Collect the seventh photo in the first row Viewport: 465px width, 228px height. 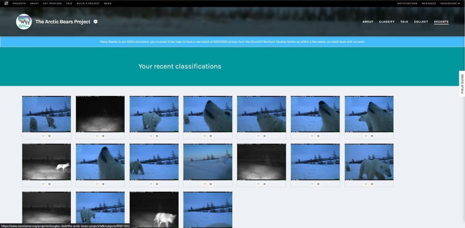372,136
